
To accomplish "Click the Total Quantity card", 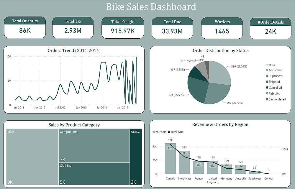I will point(25,27).
